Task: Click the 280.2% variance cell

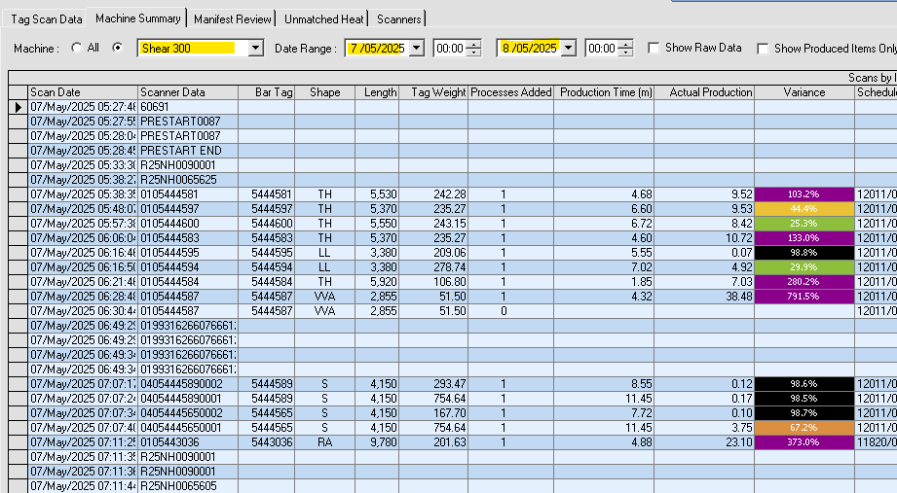Action: click(x=804, y=282)
